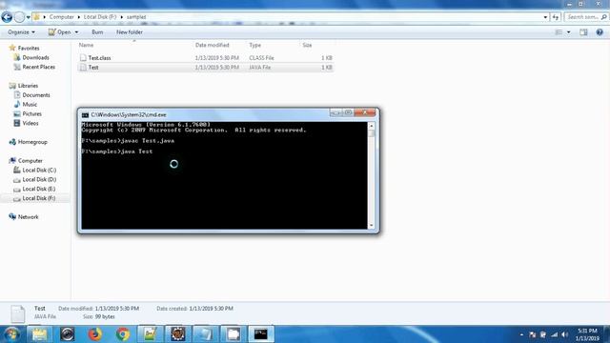Open Downloads in the navigation pane
The image size is (610, 343).
pyautogui.click(x=35, y=57)
